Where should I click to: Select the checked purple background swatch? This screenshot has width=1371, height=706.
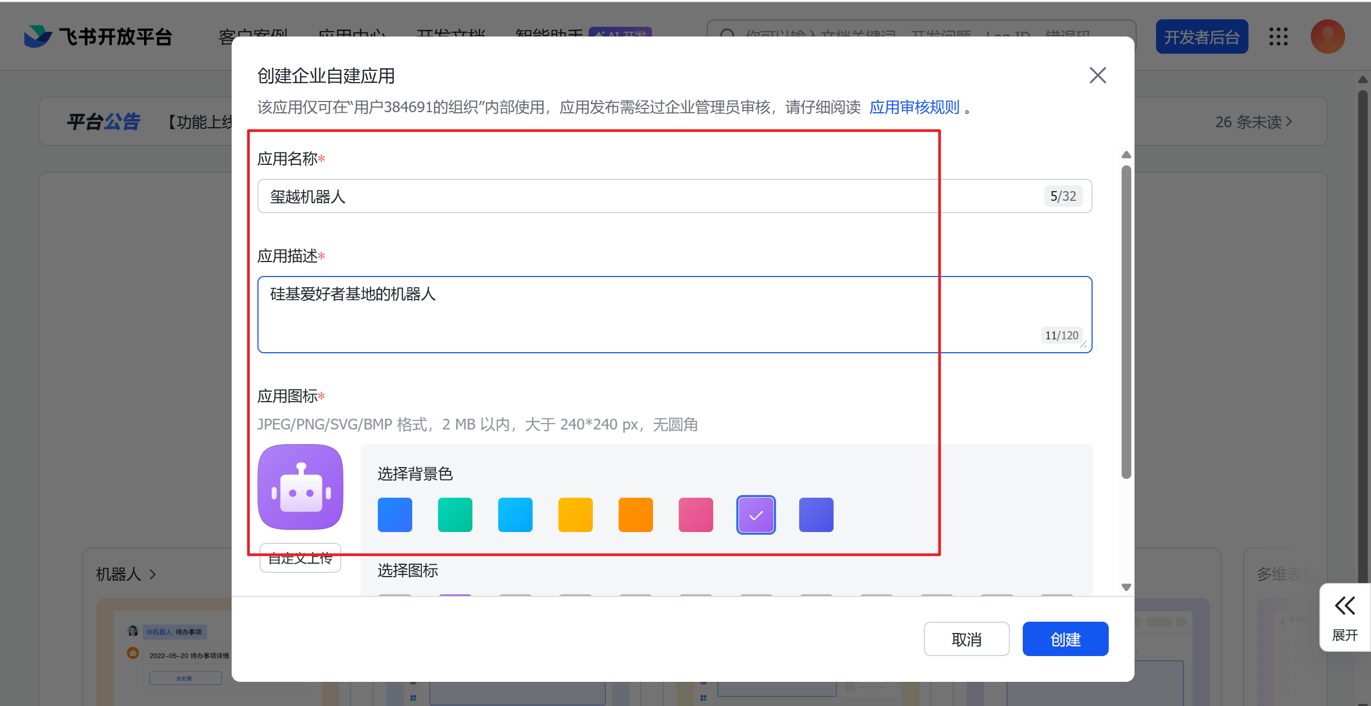pos(756,515)
